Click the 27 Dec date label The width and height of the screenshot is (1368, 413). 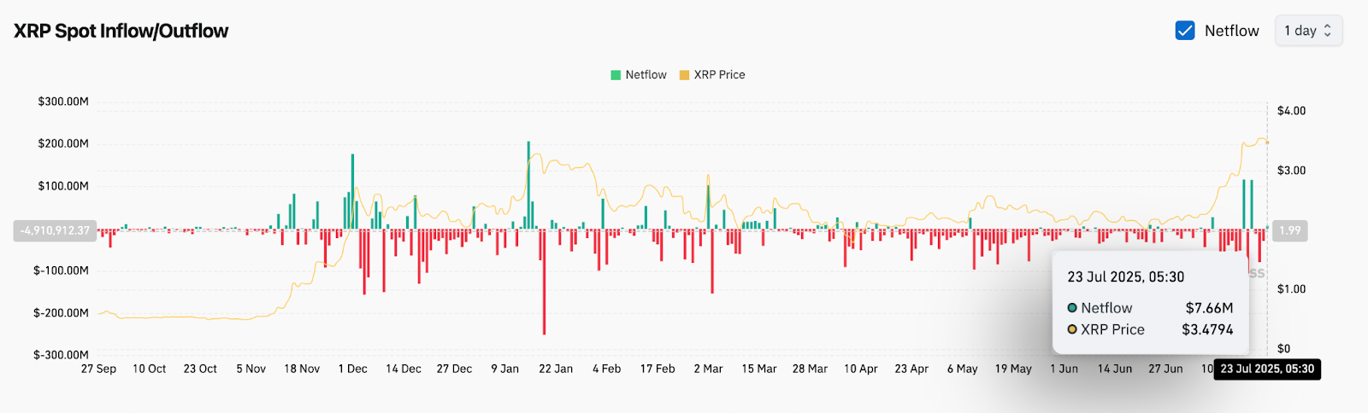[x=455, y=369]
